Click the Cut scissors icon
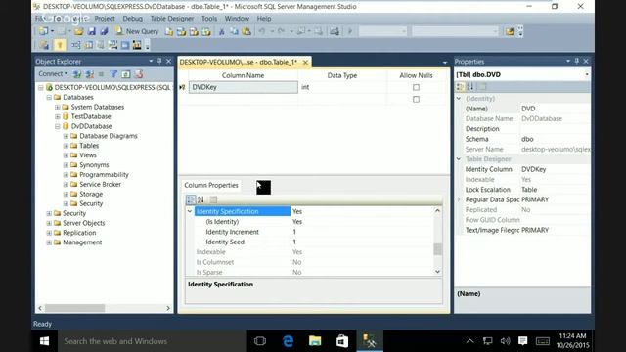The height and width of the screenshot is (352, 626). click(x=222, y=31)
